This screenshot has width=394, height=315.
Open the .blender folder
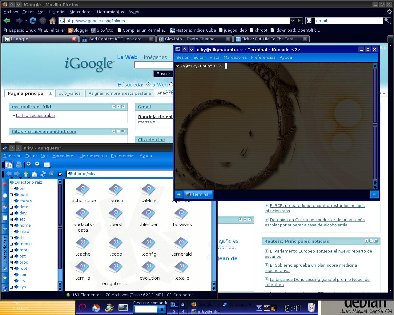(x=149, y=217)
